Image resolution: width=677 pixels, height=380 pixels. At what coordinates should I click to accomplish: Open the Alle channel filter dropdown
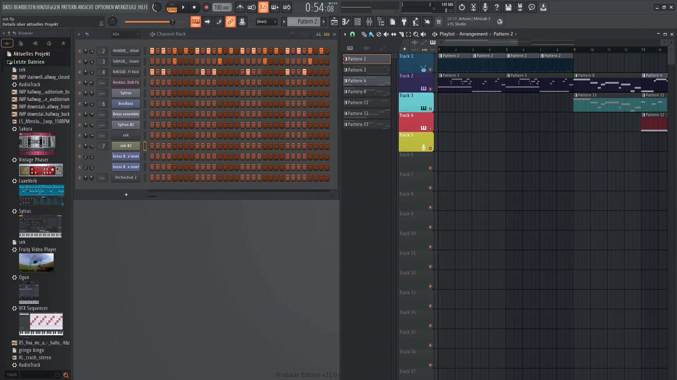(x=126, y=34)
